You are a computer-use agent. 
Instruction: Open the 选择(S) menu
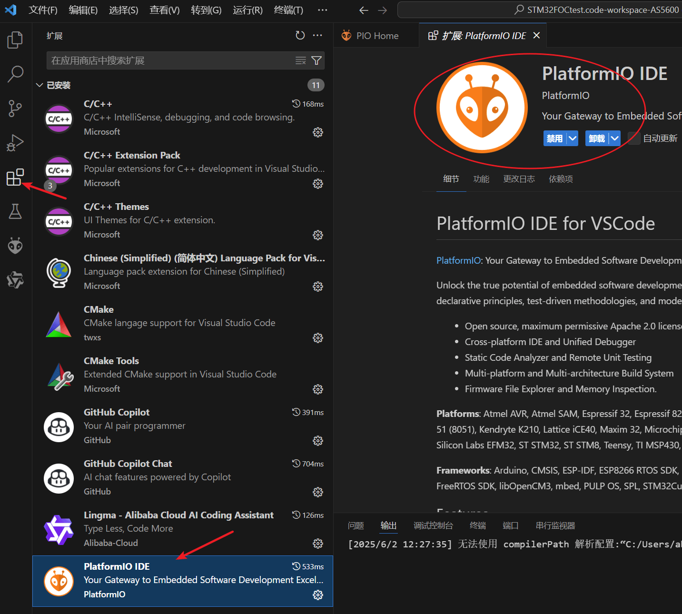click(124, 10)
